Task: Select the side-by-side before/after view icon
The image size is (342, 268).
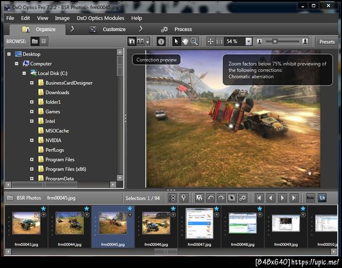Action: click(x=140, y=42)
